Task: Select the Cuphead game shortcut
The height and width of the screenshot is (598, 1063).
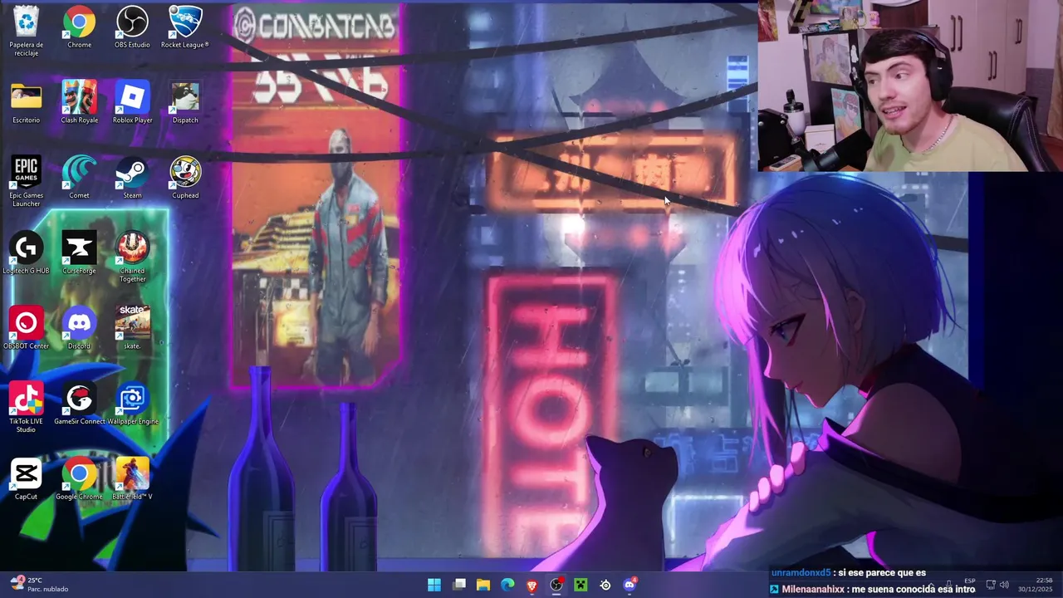Action: click(x=185, y=178)
